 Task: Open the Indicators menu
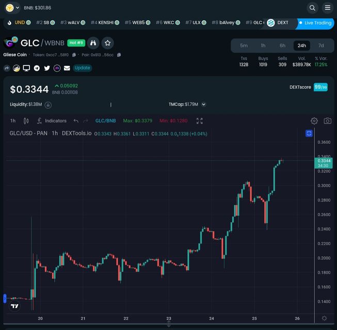click(52, 121)
